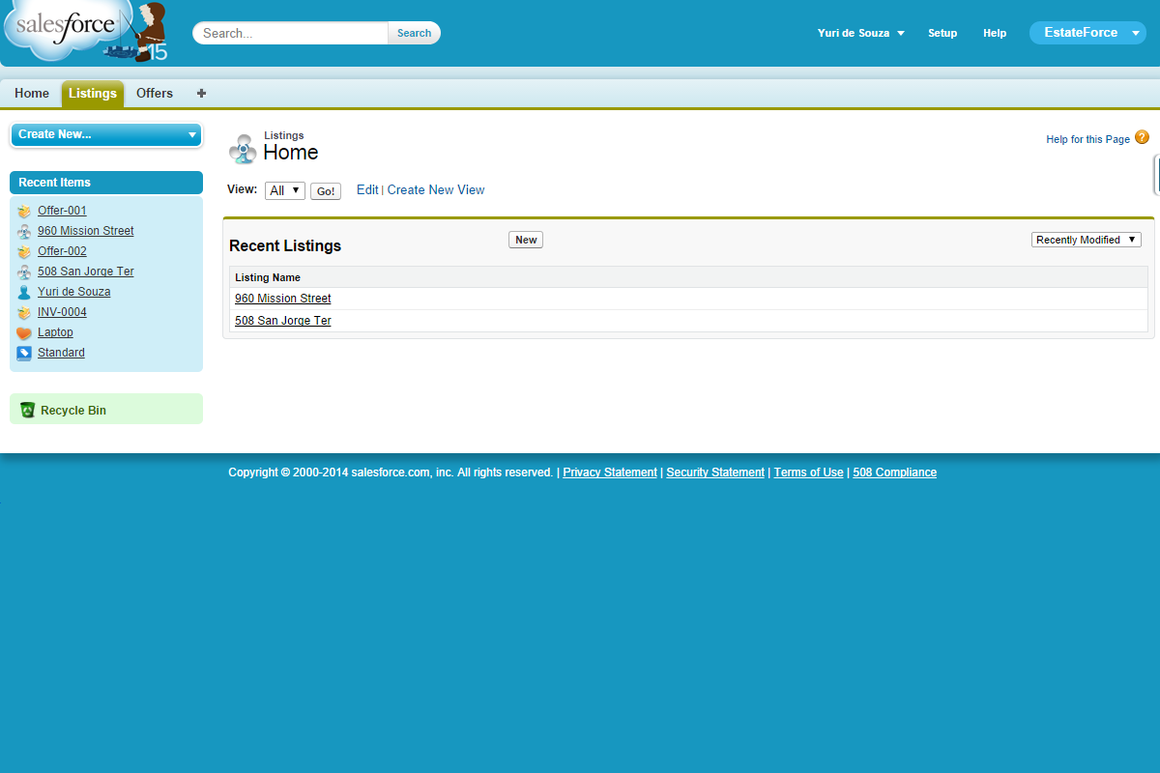The width and height of the screenshot is (1160, 773).
Task: Open Offer-001 from Recent Items
Action: [62, 211]
